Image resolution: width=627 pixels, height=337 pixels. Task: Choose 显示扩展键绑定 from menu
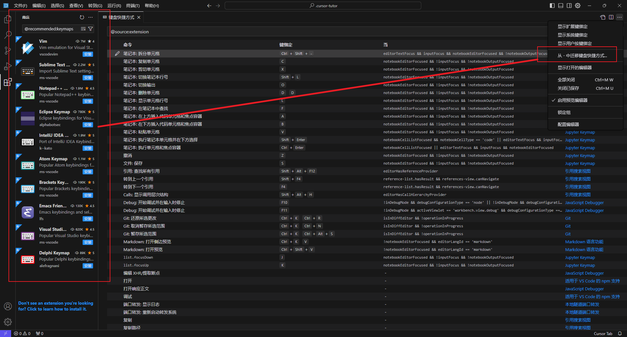[x=586, y=26]
